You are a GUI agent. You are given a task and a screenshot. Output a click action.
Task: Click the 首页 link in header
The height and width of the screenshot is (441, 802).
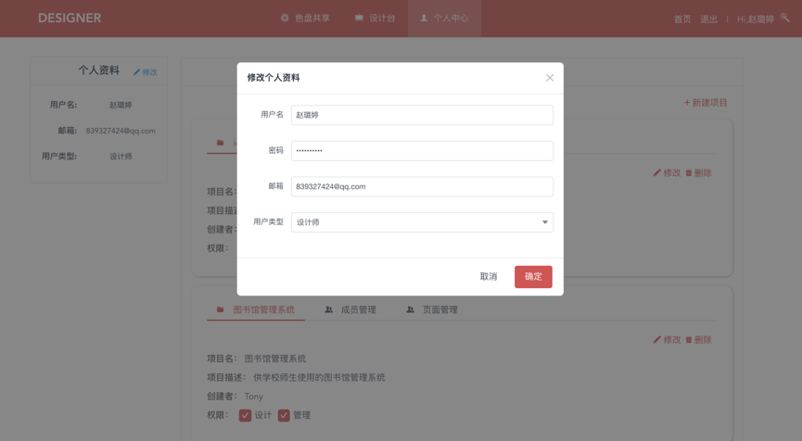pos(682,19)
